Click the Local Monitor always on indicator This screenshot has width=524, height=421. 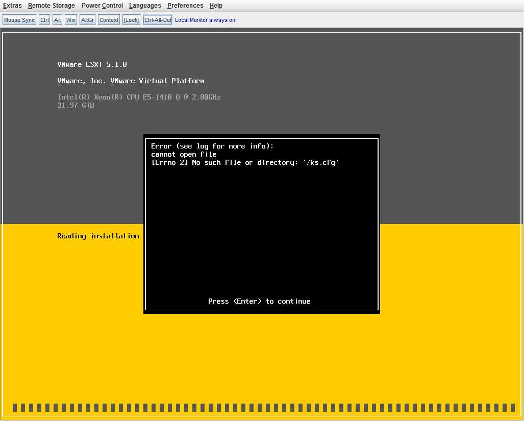[205, 20]
